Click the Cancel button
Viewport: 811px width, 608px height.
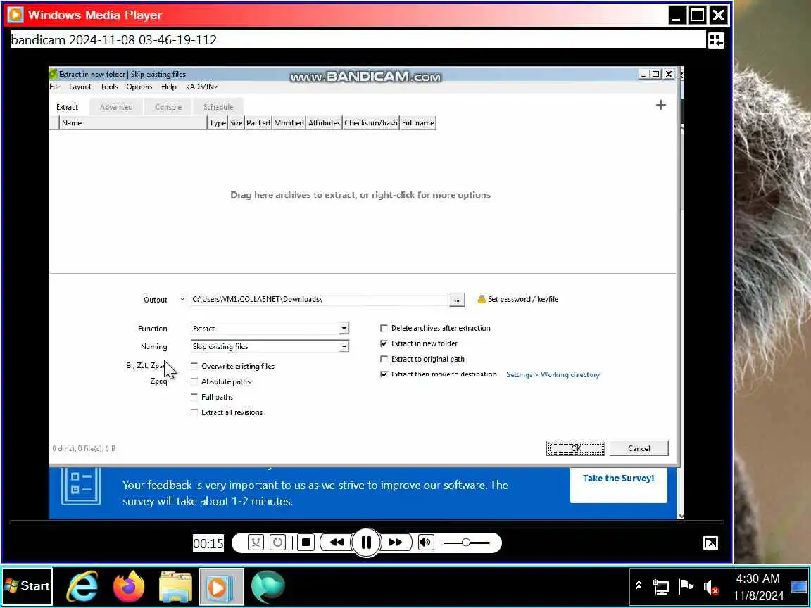click(639, 448)
